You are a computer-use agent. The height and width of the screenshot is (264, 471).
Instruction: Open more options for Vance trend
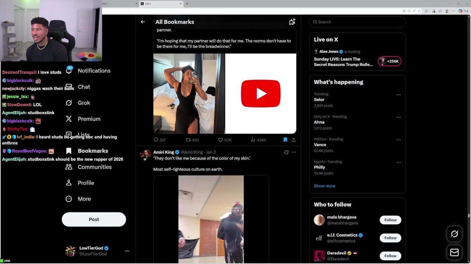click(x=399, y=140)
